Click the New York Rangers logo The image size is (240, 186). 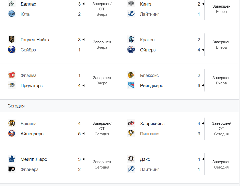click(x=131, y=85)
